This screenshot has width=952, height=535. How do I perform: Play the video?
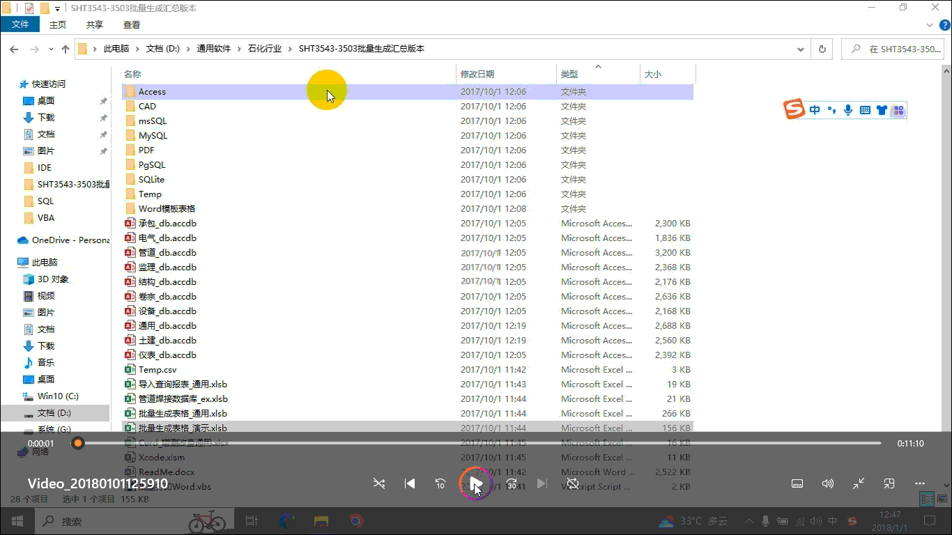476,483
